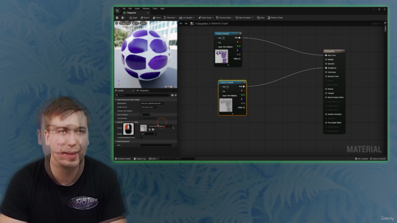Click the Search toolbar button
397x223 pixels.
pyautogui.click(x=145, y=18)
